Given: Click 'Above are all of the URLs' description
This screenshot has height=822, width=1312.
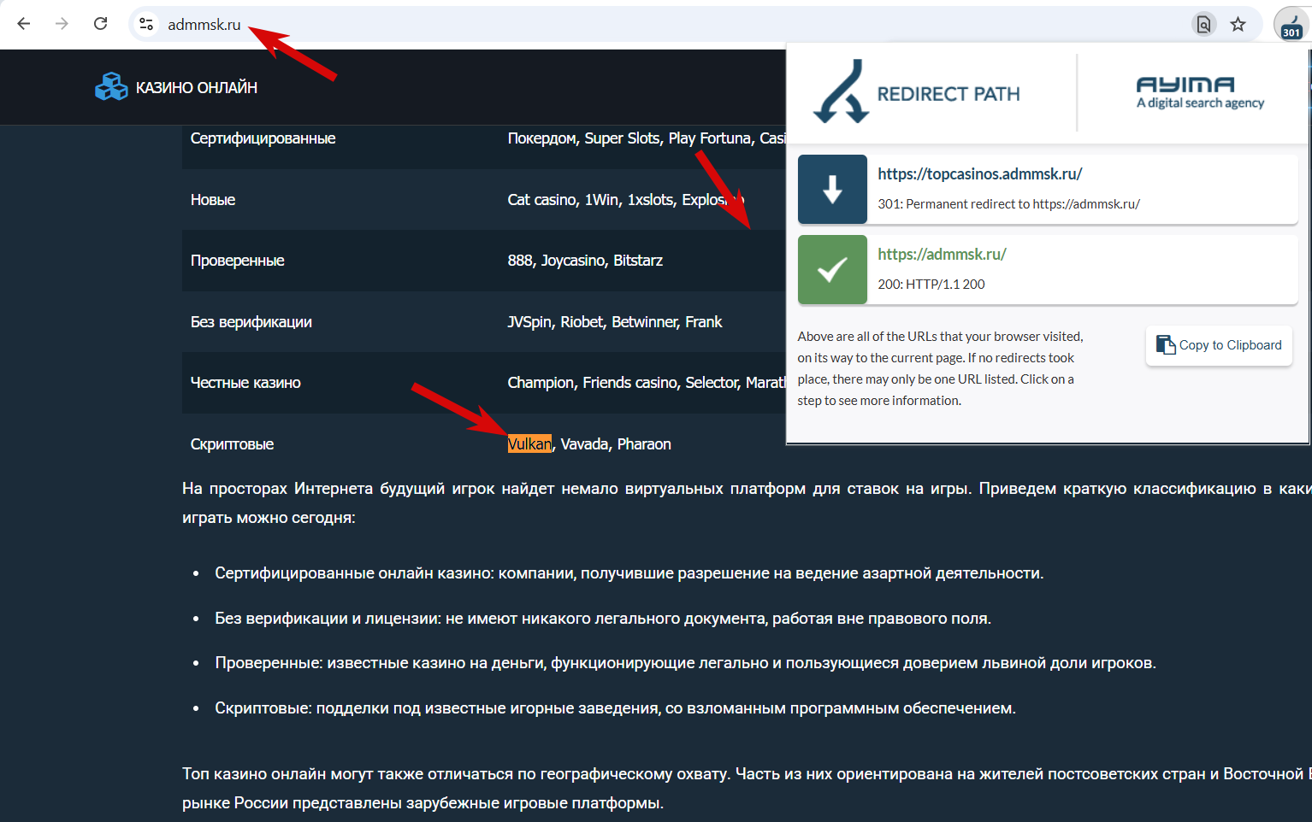Looking at the screenshot, I should click(940, 368).
